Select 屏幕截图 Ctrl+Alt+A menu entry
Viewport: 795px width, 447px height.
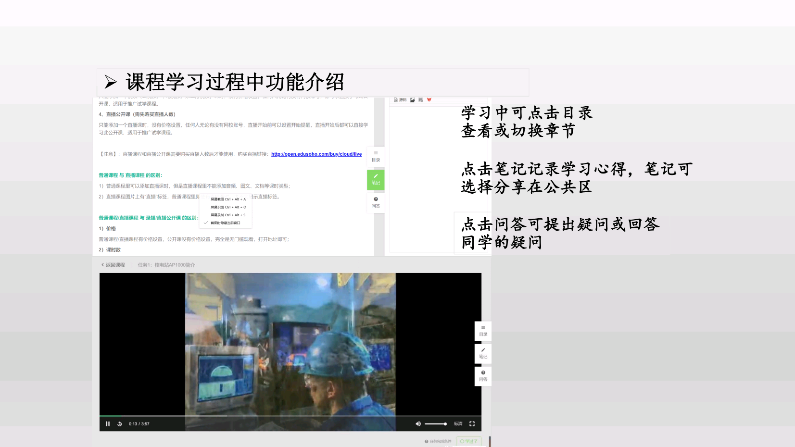click(227, 199)
